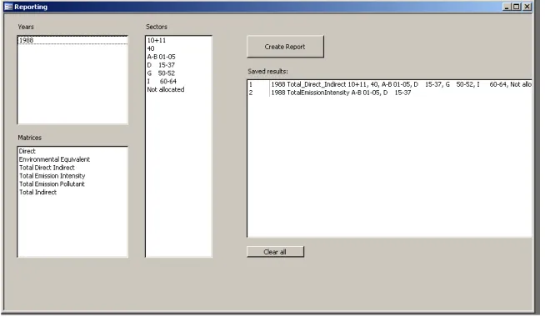Image resolution: width=545 pixels, height=317 pixels.
Task: Select Total Indirect matrix
Action: coord(72,192)
